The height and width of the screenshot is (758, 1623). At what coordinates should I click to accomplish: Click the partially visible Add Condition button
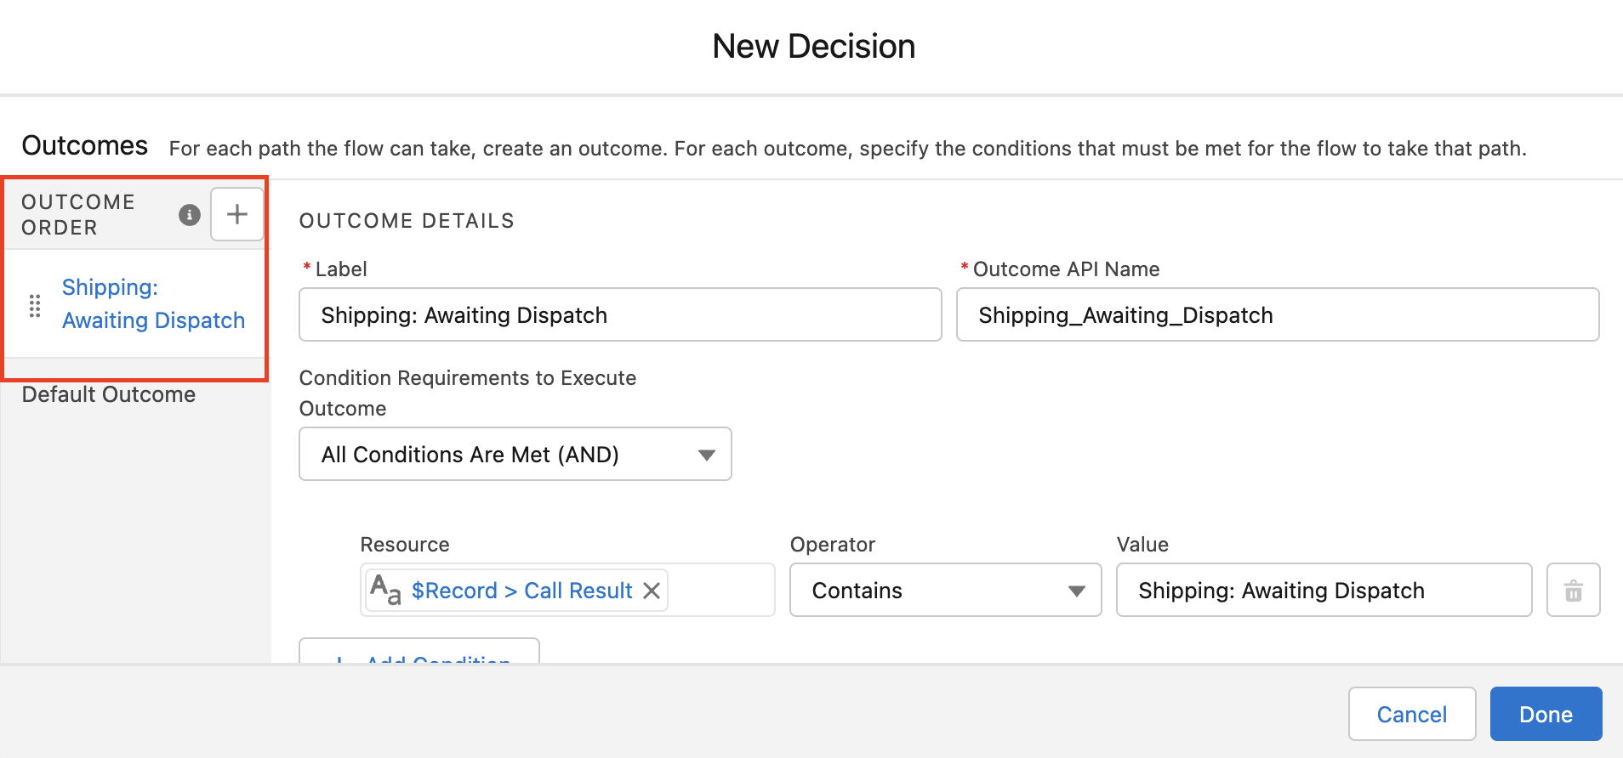[x=419, y=654]
